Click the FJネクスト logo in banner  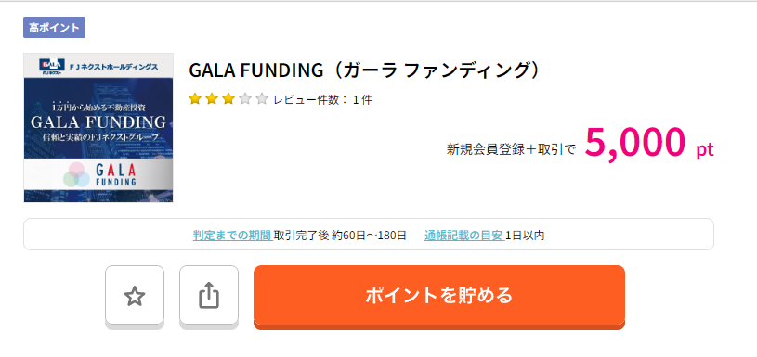pos(51,66)
